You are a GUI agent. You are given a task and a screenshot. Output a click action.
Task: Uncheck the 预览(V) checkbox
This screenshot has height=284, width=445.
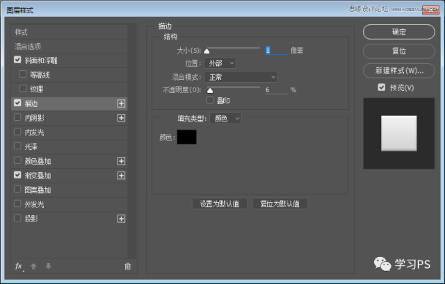click(x=381, y=87)
